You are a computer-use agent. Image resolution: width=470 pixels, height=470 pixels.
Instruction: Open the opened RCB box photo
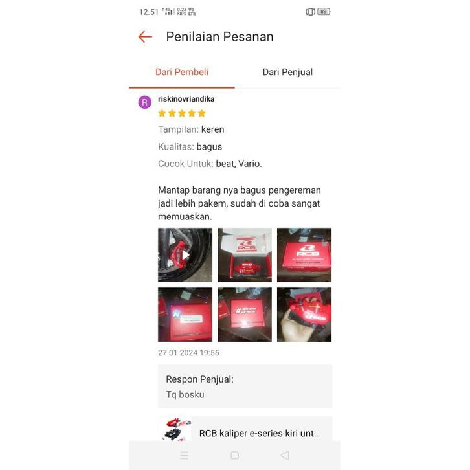point(245,255)
